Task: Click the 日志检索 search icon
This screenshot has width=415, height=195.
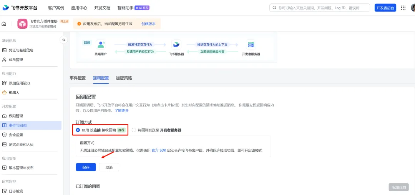Action: pos(4,191)
